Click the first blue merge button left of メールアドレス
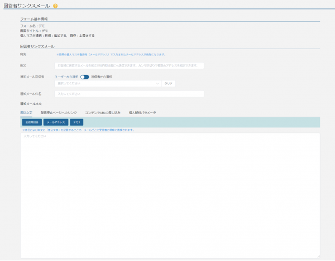The image size is (335, 261). (x=32, y=122)
